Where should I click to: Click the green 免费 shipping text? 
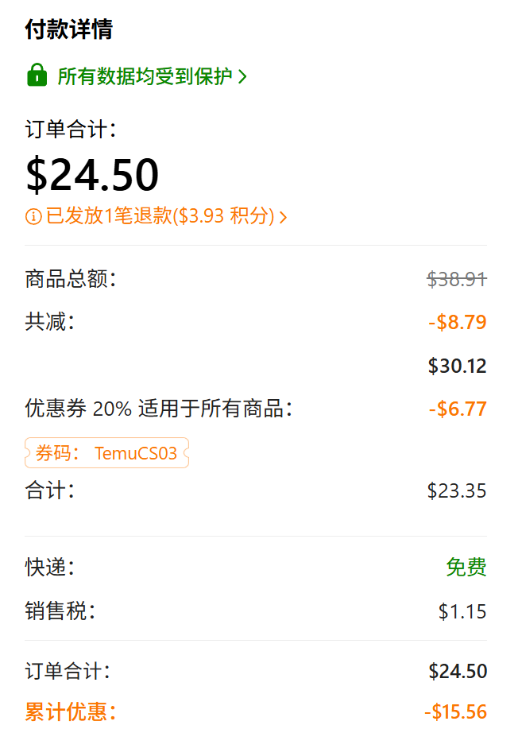(466, 568)
